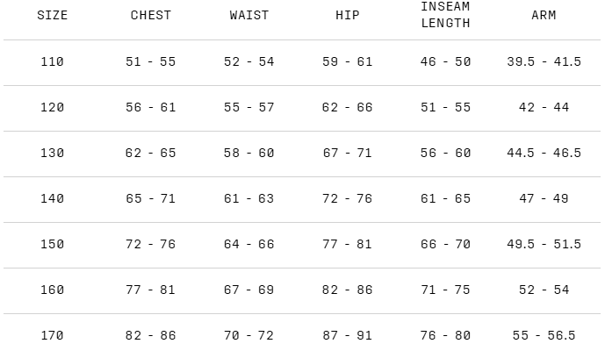Select the size 170 row label
This screenshot has height=358, width=605.
(x=52, y=336)
